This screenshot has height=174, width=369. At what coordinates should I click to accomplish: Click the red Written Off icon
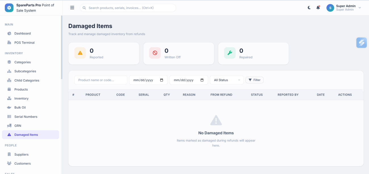(x=155, y=53)
